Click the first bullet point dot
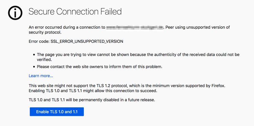The image size is (254, 126). point(34,55)
